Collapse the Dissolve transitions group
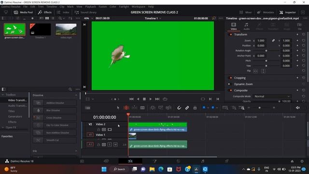309x174 pixels. (76, 95)
